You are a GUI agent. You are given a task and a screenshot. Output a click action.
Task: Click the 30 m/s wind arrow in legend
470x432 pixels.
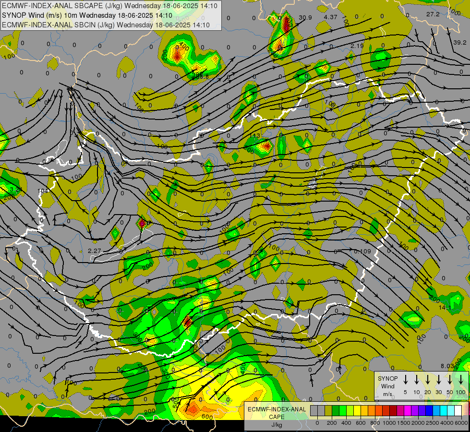(x=439, y=379)
